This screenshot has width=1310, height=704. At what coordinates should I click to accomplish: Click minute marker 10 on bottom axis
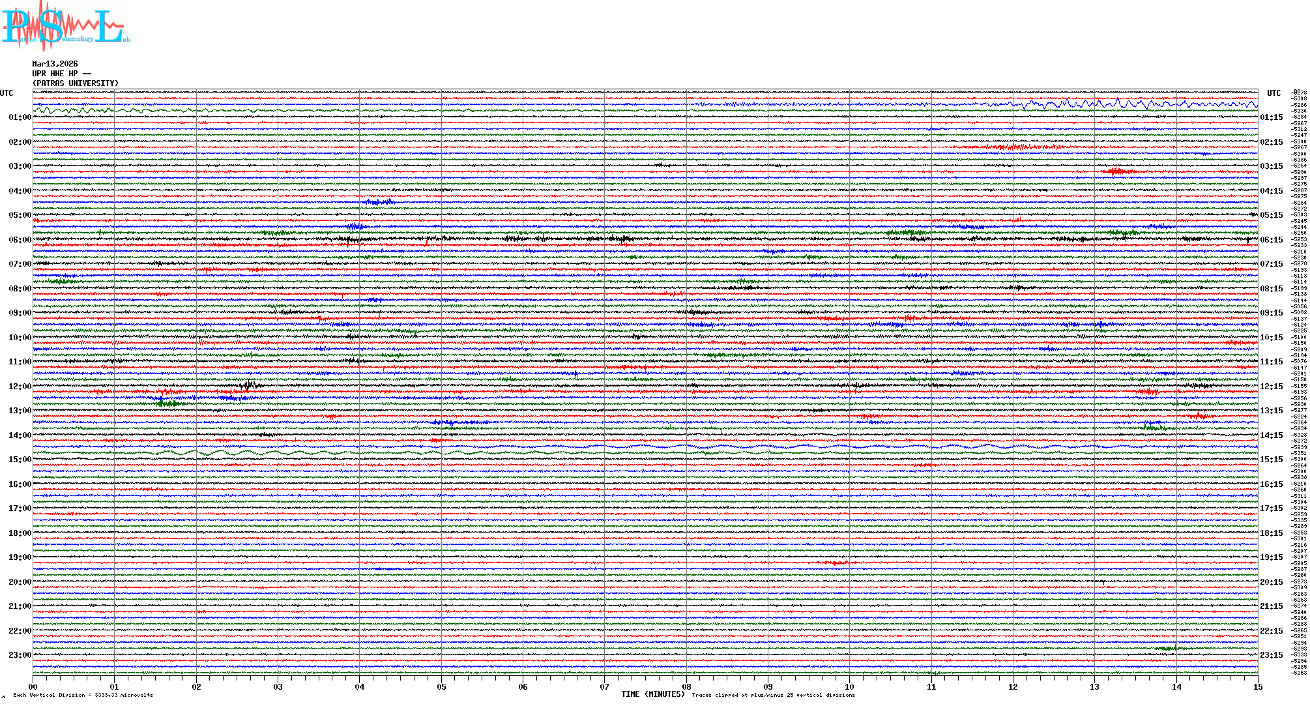tap(850, 687)
